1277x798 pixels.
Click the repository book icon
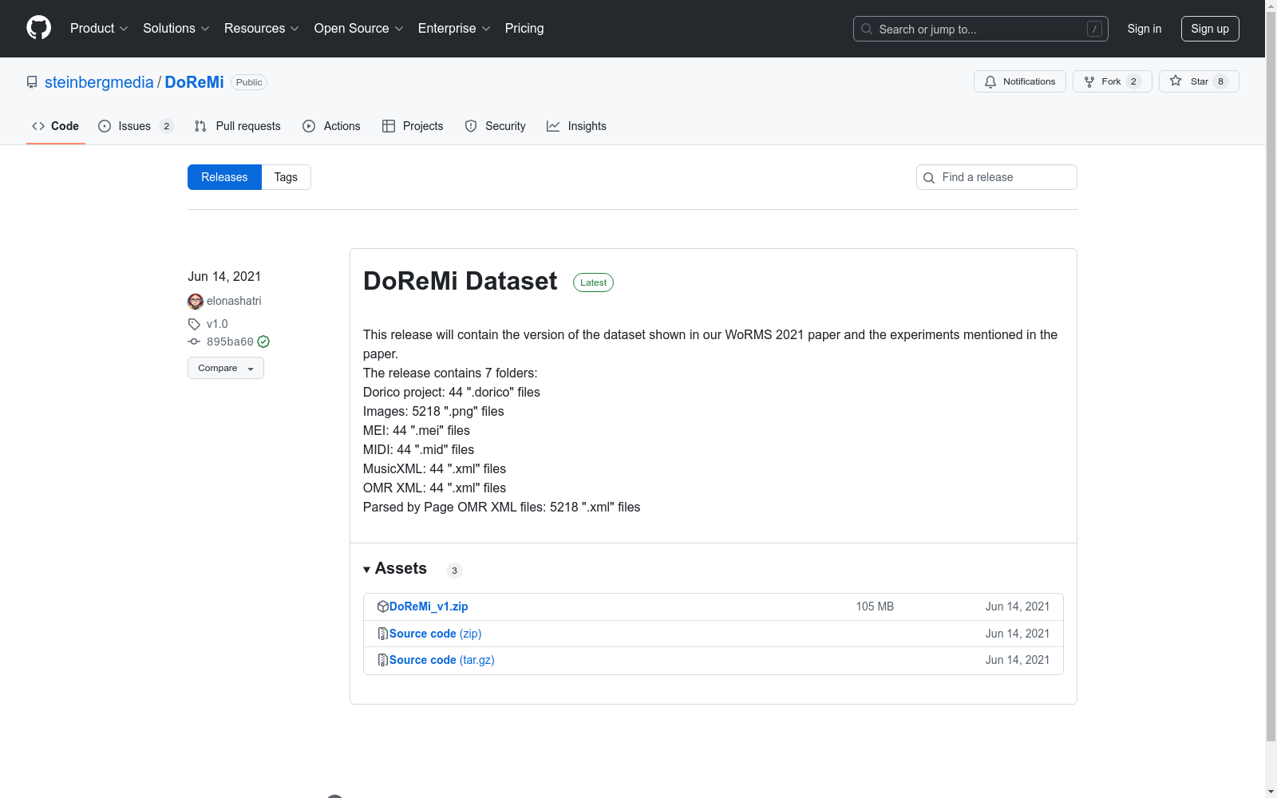click(32, 82)
